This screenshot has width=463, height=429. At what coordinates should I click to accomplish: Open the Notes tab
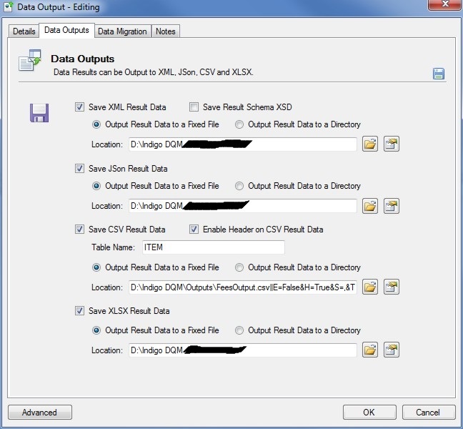(x=165, y=31)
